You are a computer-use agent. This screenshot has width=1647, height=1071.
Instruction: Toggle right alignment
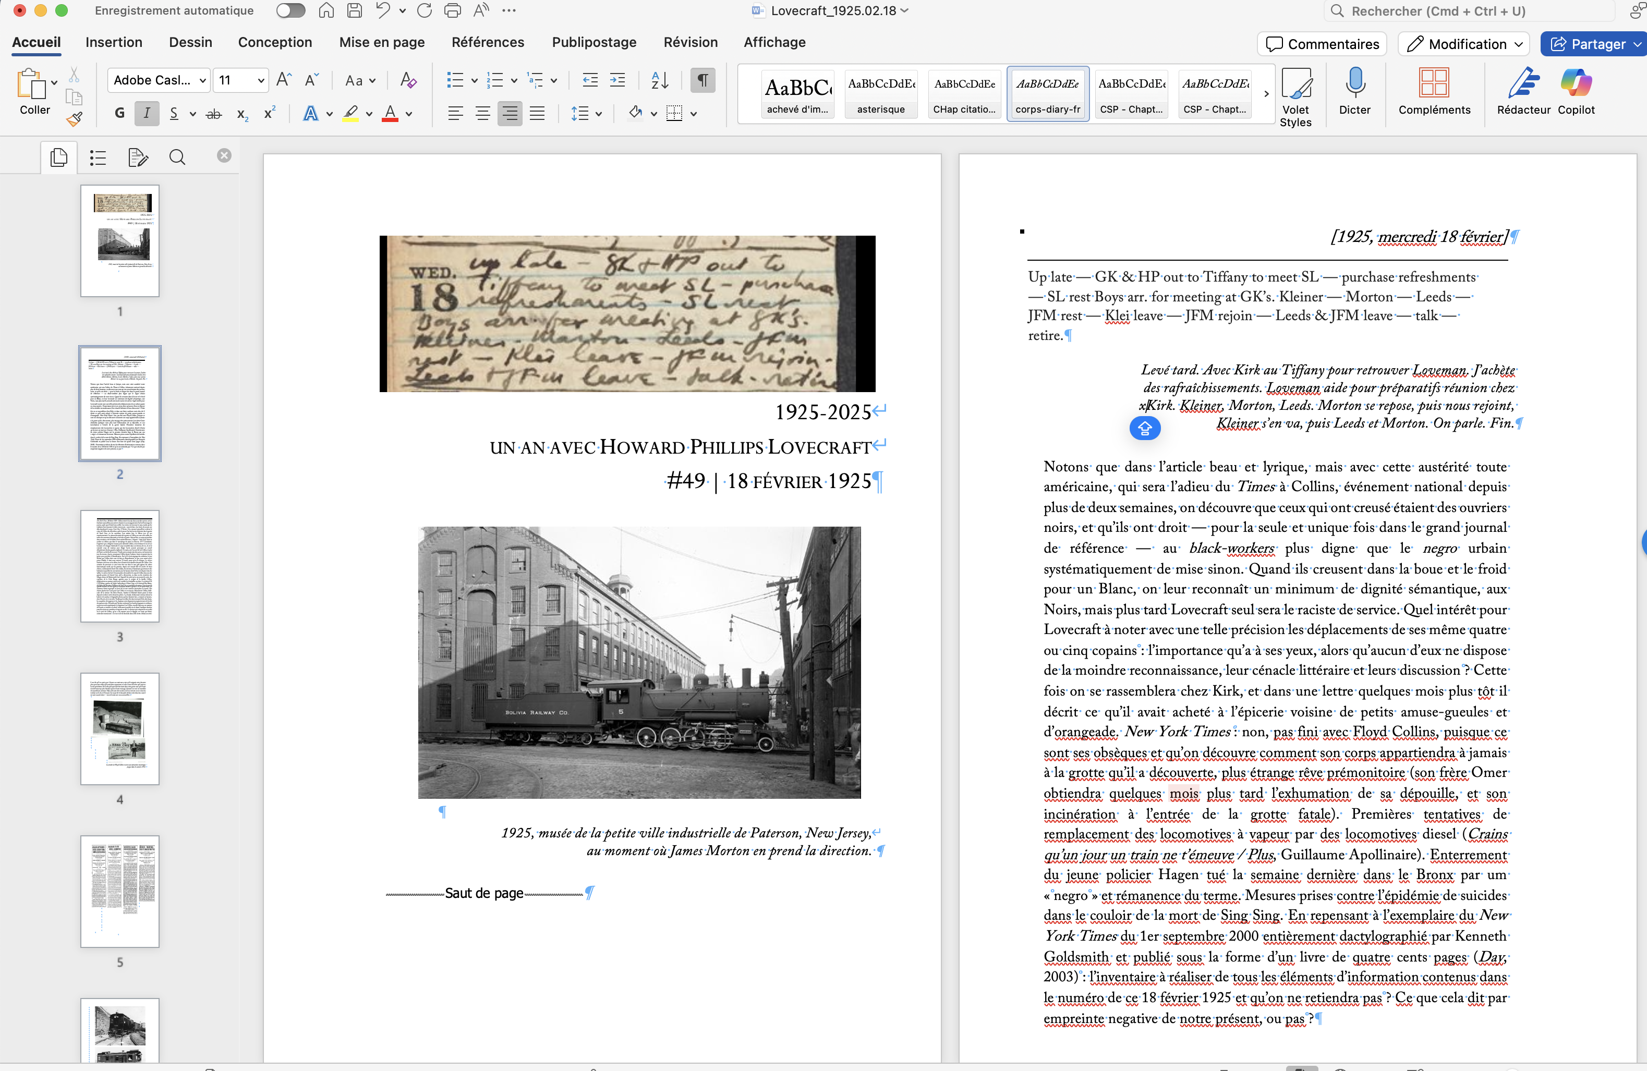[510, 114]
